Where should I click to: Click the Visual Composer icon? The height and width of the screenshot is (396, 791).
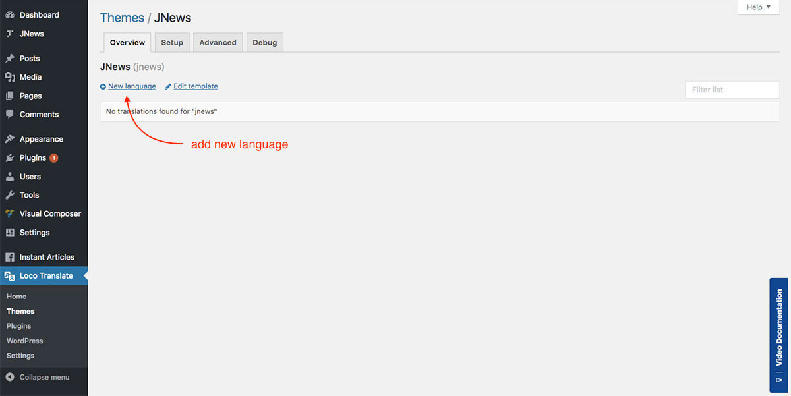point(10,214)
